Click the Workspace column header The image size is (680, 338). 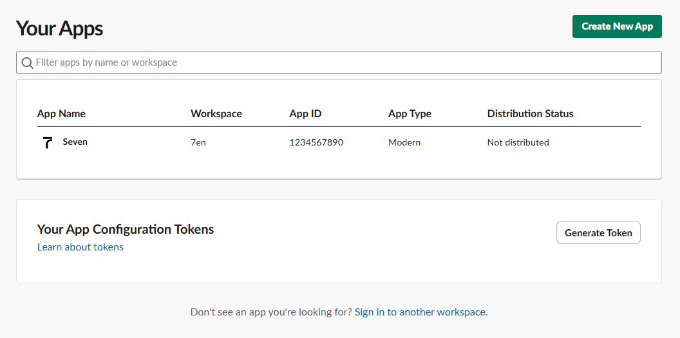coord(216,113)
